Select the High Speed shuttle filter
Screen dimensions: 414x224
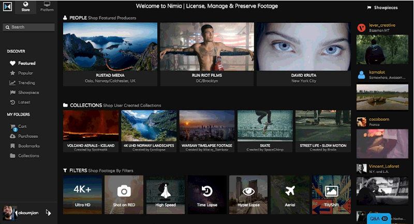tap(166, 195)
